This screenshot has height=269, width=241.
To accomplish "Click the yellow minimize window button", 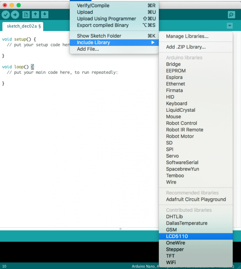I will pos(12,5).
